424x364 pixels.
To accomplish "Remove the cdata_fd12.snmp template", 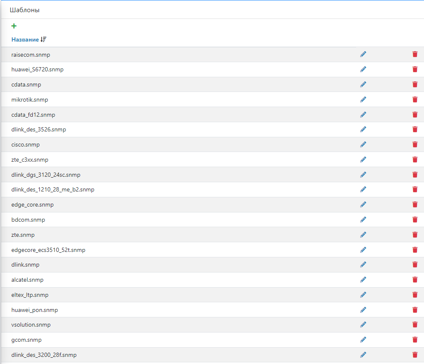I will coord(415,115).
